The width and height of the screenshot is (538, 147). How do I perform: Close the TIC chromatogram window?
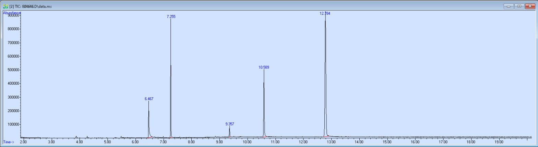pyautogui.click(x=530, y=6)
